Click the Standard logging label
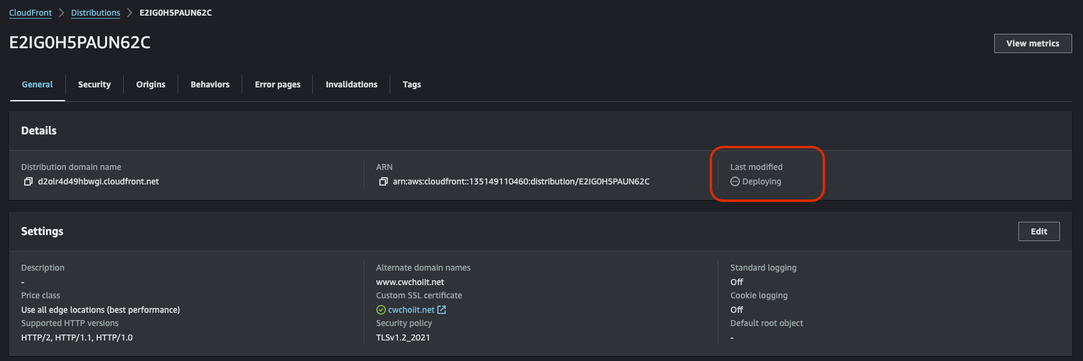The height and width of the screenshot is (361, 1083). coord(763,268)
